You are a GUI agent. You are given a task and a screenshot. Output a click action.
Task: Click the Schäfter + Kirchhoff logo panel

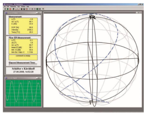pyautogui.click(x=23, y=70)
